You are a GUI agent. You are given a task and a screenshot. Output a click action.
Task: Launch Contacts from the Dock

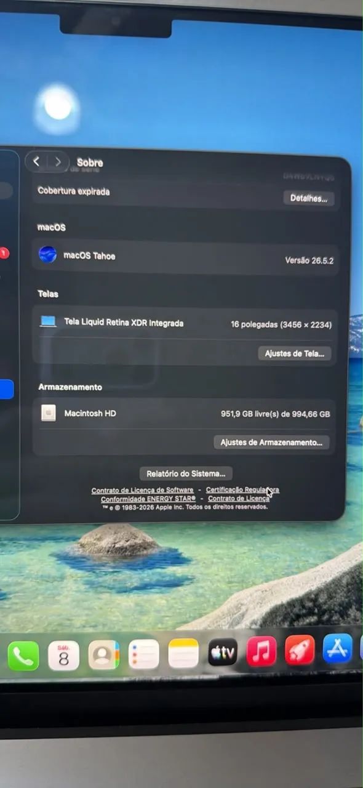pyautogui.click(x=104, y=654)
